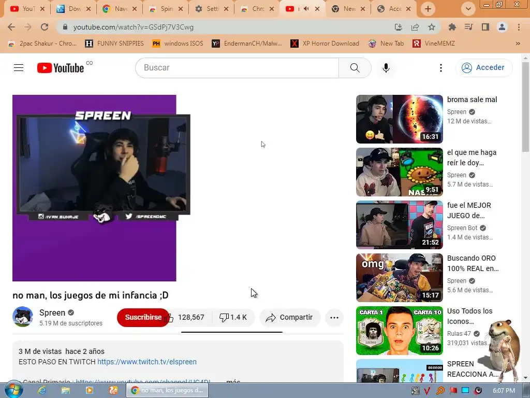
Task: Open the EndermanCH/Malw... bookmark
Action: (x=247, y=44)
